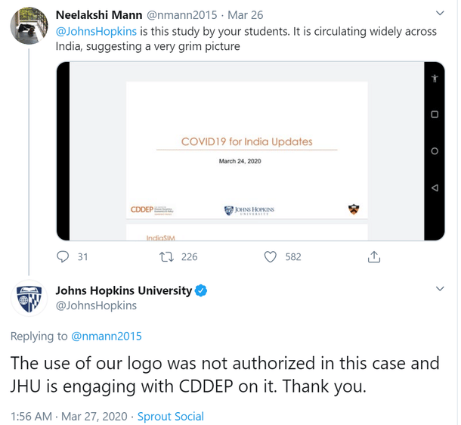Image resolution: width=461 pixels, height=425 pixels.
Task: Click the Mar 26 tweet date
Action: coord(244,14)
